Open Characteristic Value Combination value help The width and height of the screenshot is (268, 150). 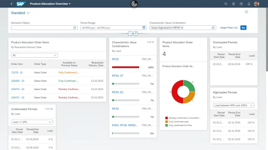[x=213, y=28]
